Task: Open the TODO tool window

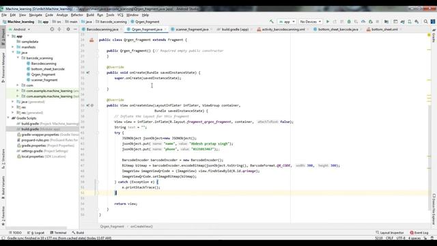Action: pyautogui.click(x=15, y=232)
